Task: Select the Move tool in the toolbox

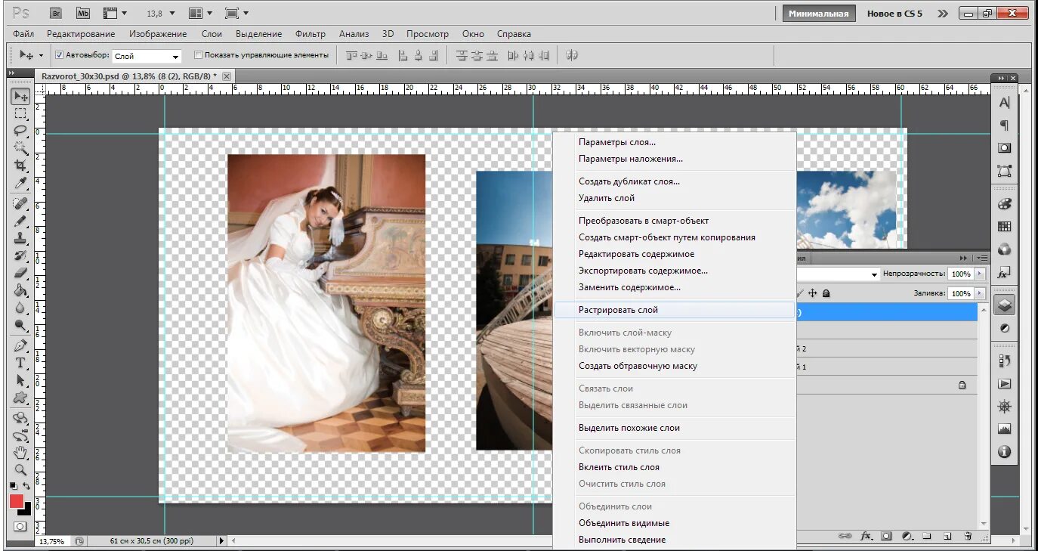Action: [20, 96]
